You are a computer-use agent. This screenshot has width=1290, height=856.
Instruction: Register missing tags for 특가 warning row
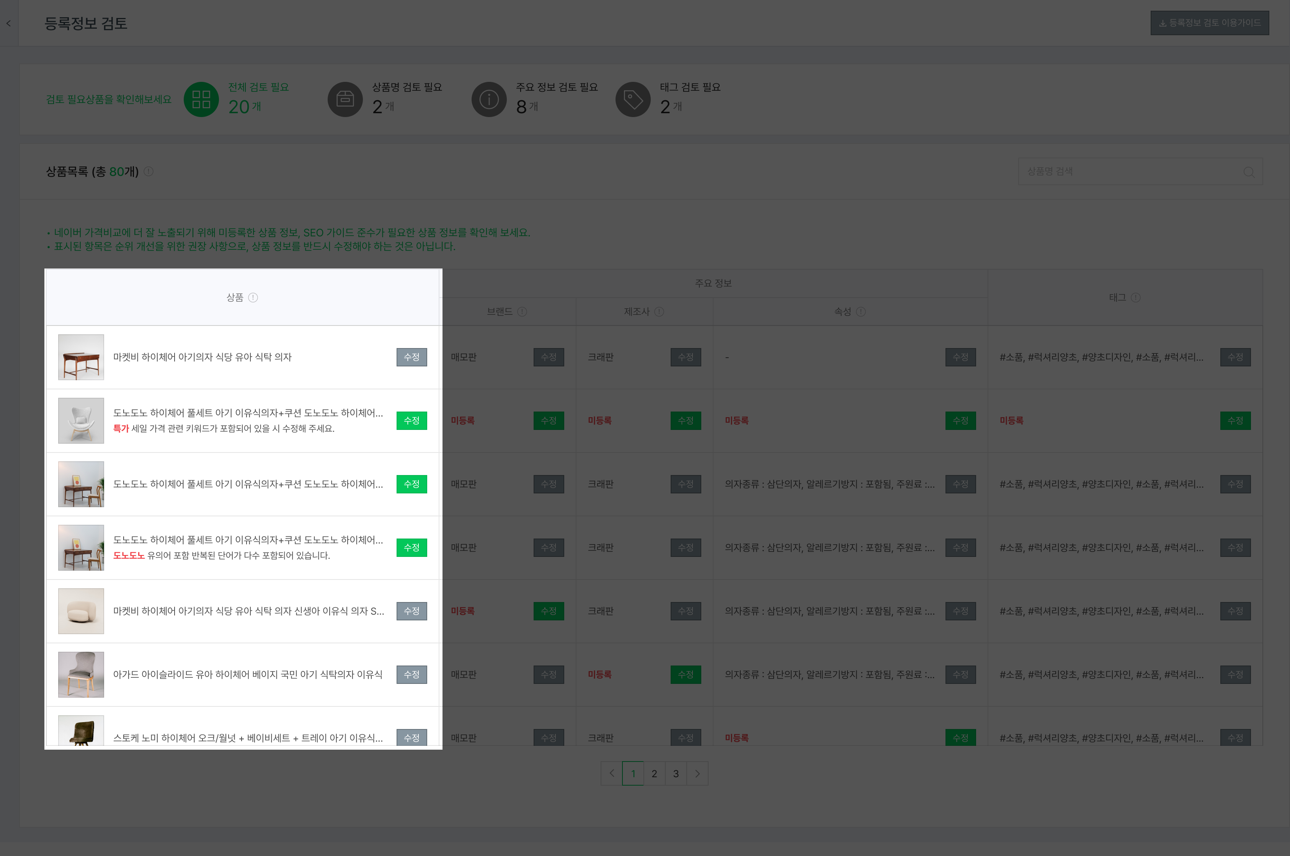(x=1235, y=420)
